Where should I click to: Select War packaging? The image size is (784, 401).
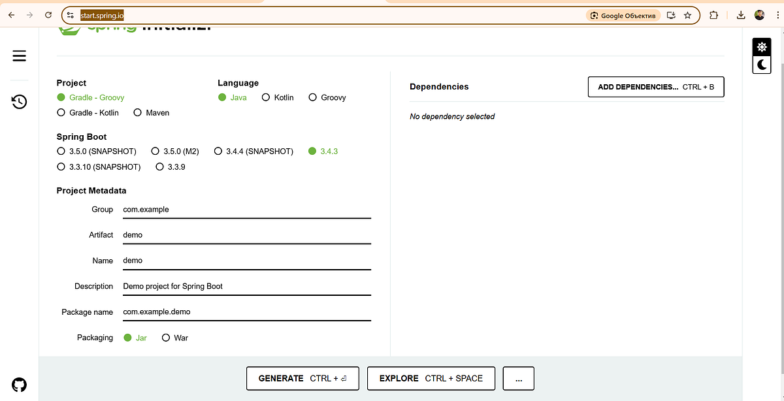tap(165, 338)
